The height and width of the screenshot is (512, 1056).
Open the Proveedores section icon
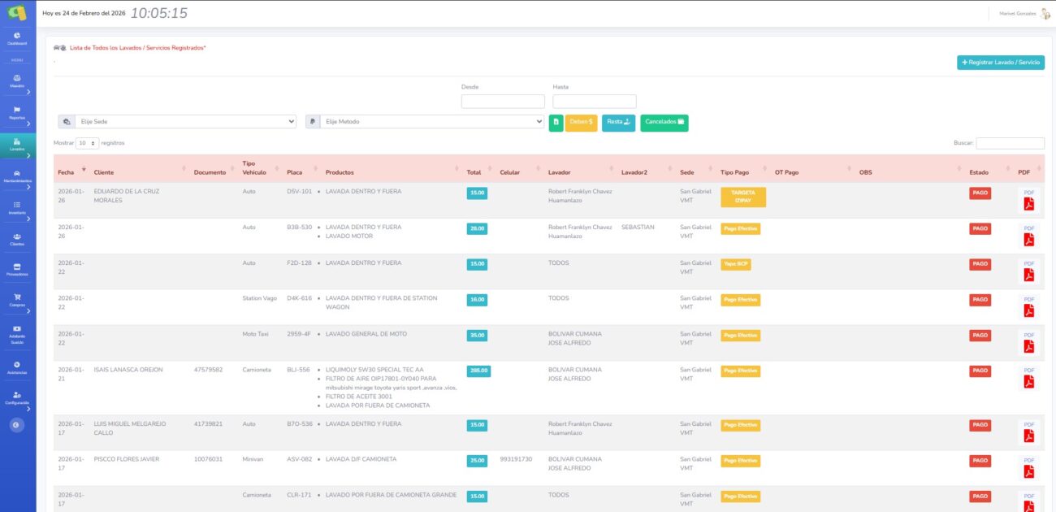pos(17,268)
